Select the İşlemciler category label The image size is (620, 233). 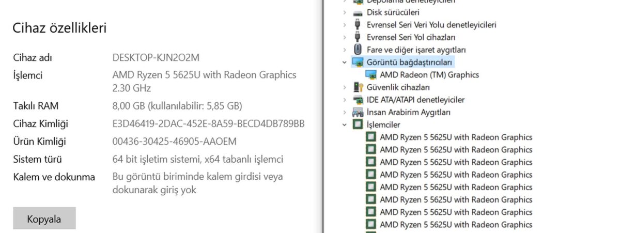pos(383,125)
